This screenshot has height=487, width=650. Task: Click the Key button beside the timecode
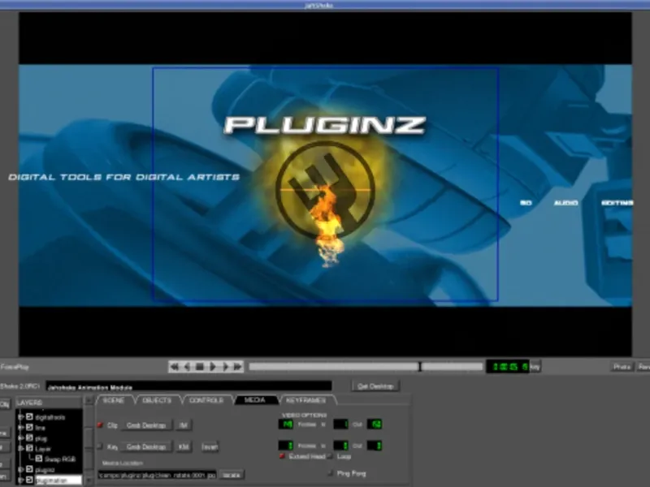pyautogui.click(x=535, y=367)
